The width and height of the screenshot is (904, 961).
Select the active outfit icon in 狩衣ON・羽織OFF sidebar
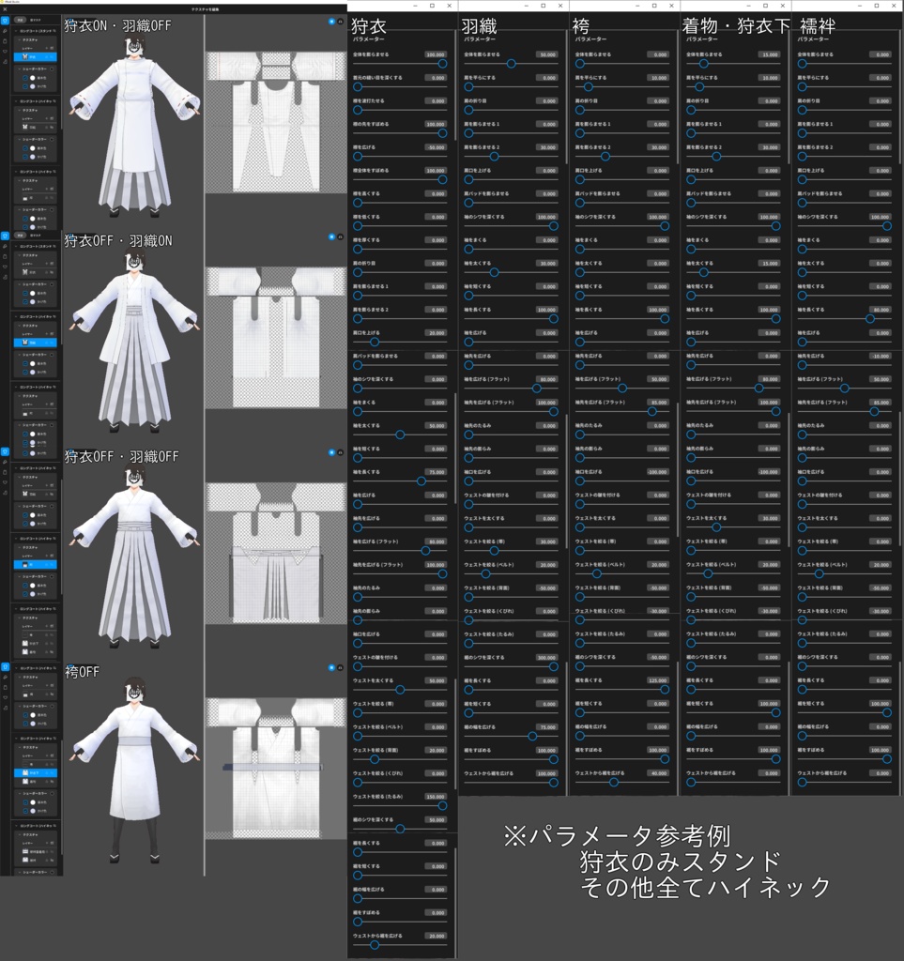click(5, 21)
